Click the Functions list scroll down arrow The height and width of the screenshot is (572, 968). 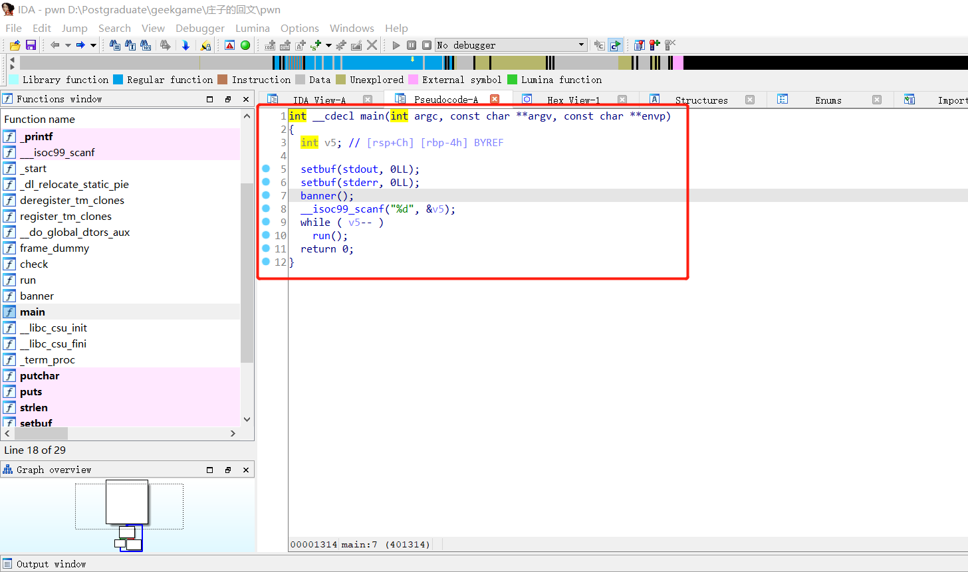click(x=247, y=419)
